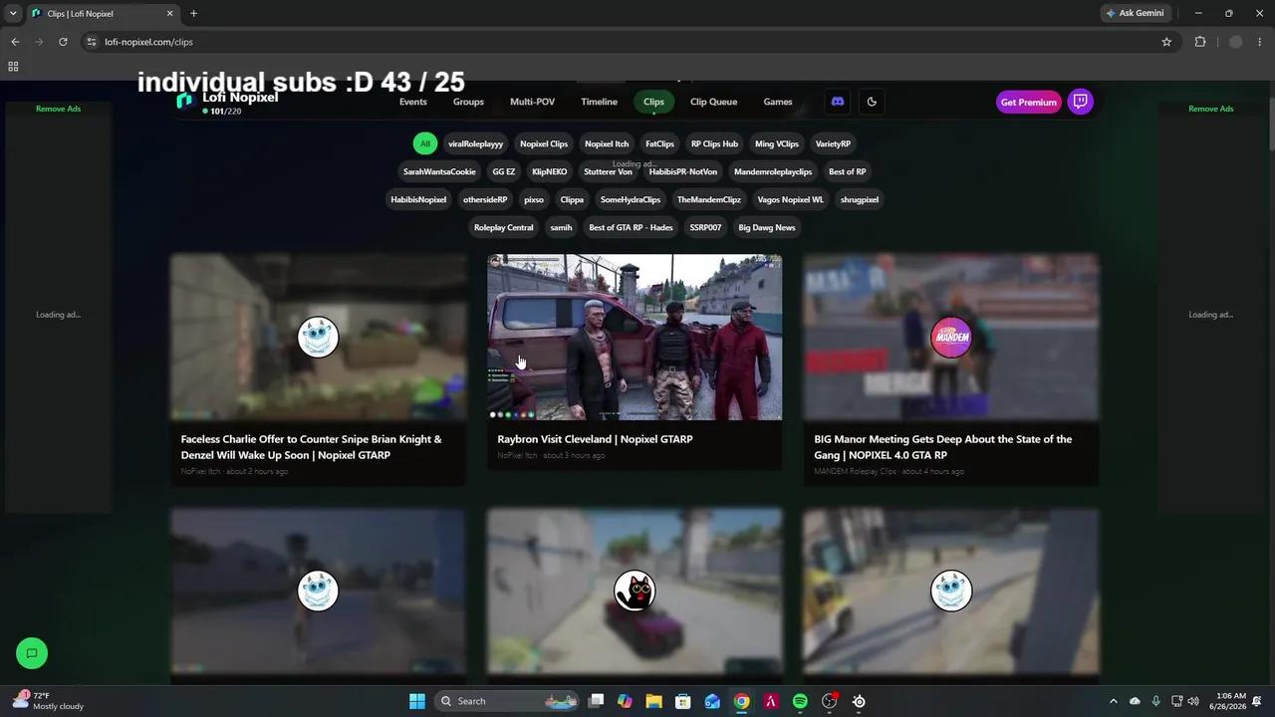Open Ask Gemini
The image size is (1275, 717).
tap(1134, 13)
